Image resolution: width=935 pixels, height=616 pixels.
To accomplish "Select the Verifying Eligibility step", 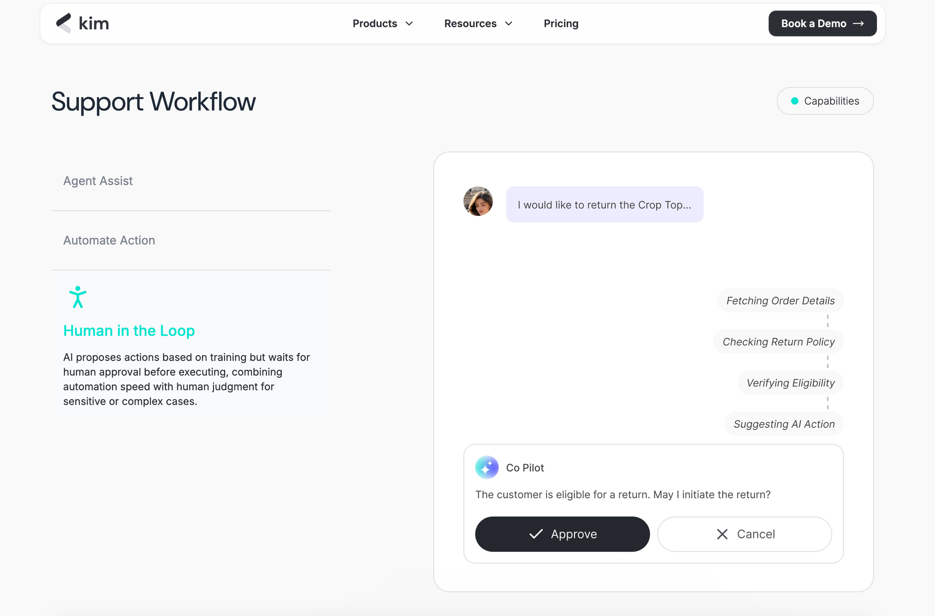I will [x=790, y=383].
